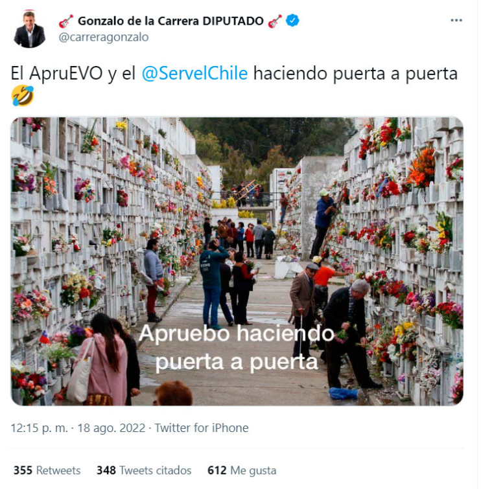
Task: Click the 12:15 p. m. timestamp
Action: (x=40, y=428)
